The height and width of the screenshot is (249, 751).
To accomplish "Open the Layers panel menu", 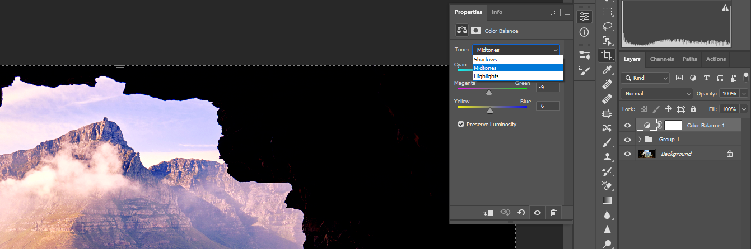I will point(744,59).
